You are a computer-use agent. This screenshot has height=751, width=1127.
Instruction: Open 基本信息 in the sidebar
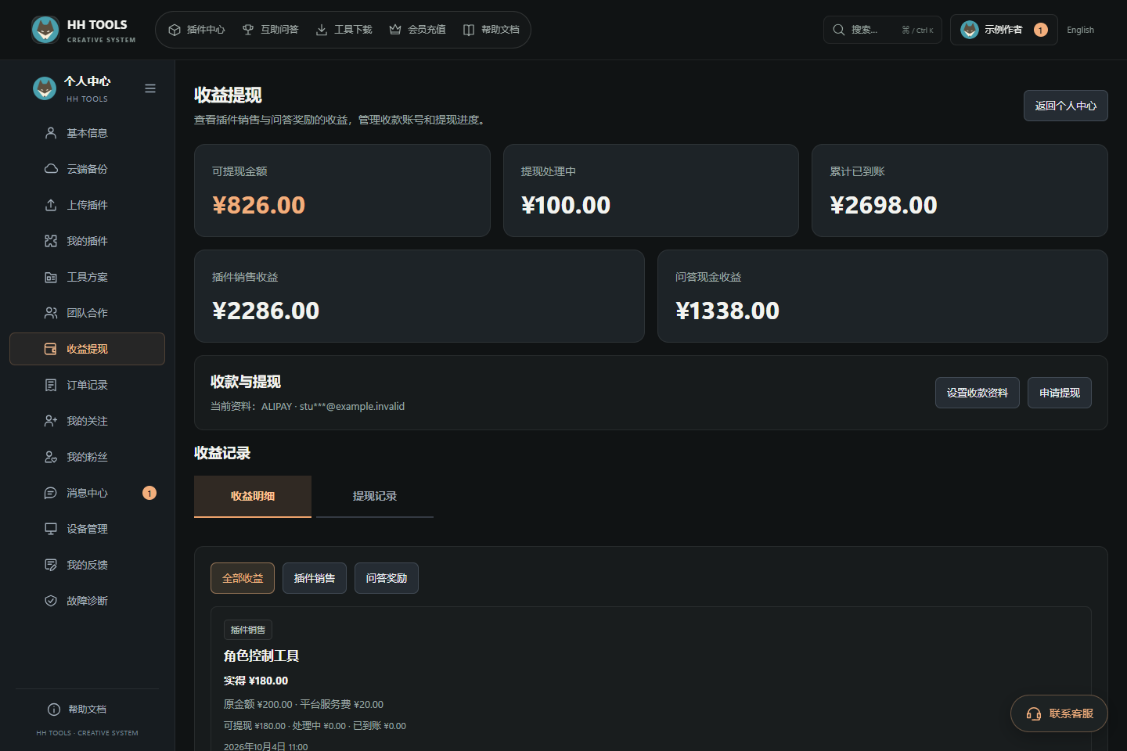point(87,133)
